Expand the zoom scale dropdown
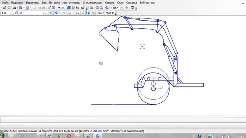246x138 pixels. (x=121, y=8)
